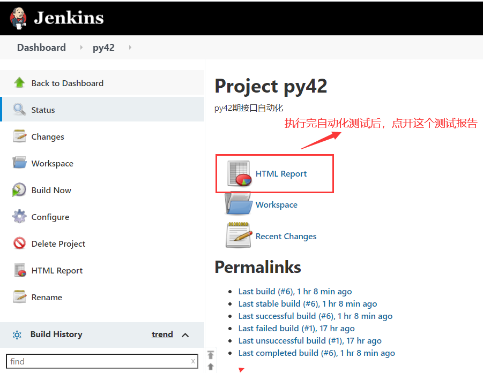Screen dimensions: 483x373
Task: Click the notepad Rename icon
Action: [19, 296]
